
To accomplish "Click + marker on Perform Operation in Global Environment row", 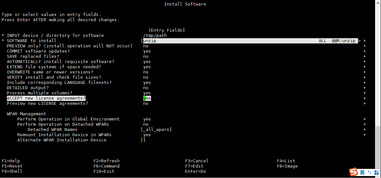I will [x=365, y=119].
